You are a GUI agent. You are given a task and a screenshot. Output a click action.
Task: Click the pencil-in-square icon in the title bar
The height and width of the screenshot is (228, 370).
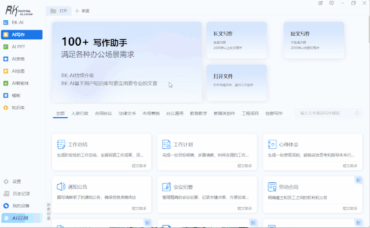click(320, 3)
